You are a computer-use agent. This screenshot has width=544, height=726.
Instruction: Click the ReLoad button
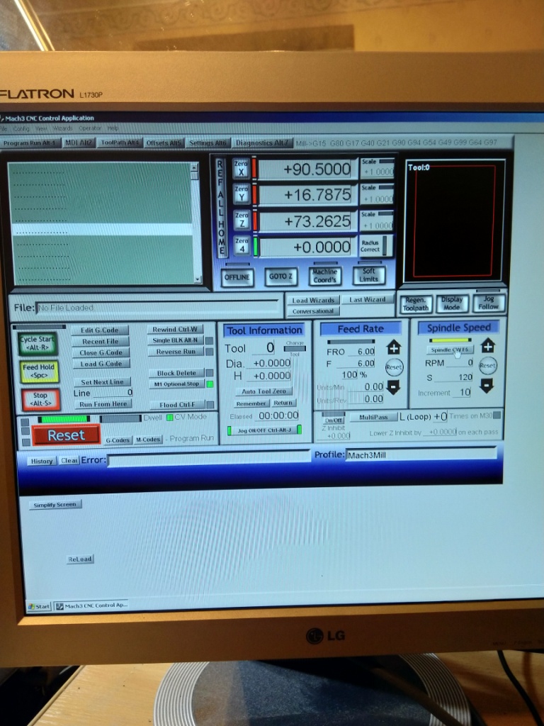point(80,559)
